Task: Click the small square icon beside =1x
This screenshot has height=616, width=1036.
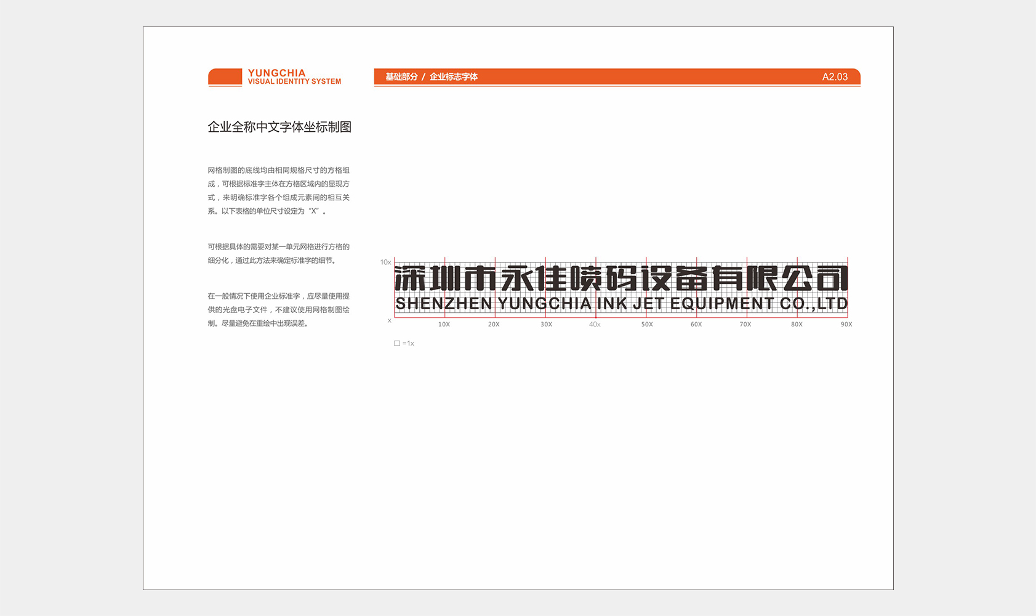Action: pos(397,343)
